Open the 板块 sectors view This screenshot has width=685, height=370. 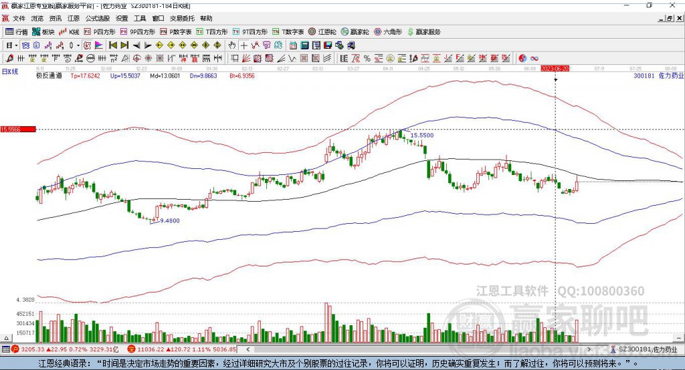(x=43, y=32)
